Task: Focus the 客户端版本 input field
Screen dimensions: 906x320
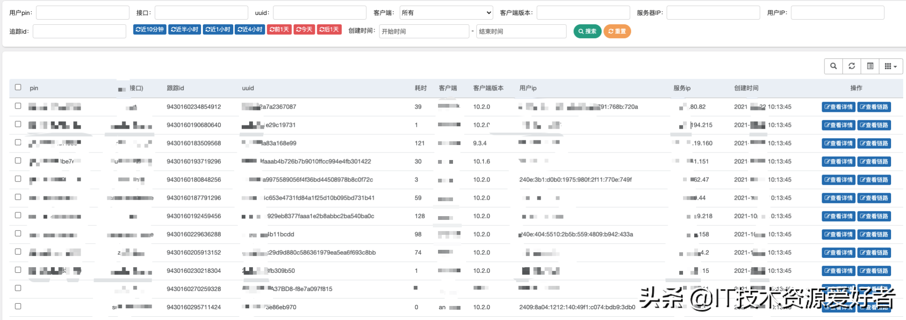Action: (583, 13)
